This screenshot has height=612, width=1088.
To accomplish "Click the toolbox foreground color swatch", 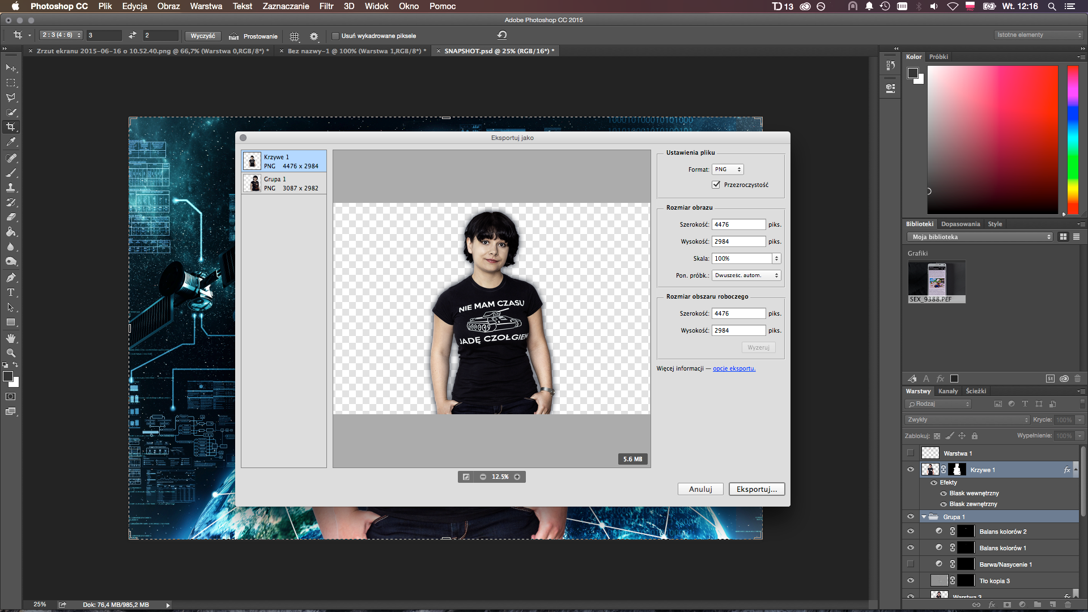I will (8, 376).
